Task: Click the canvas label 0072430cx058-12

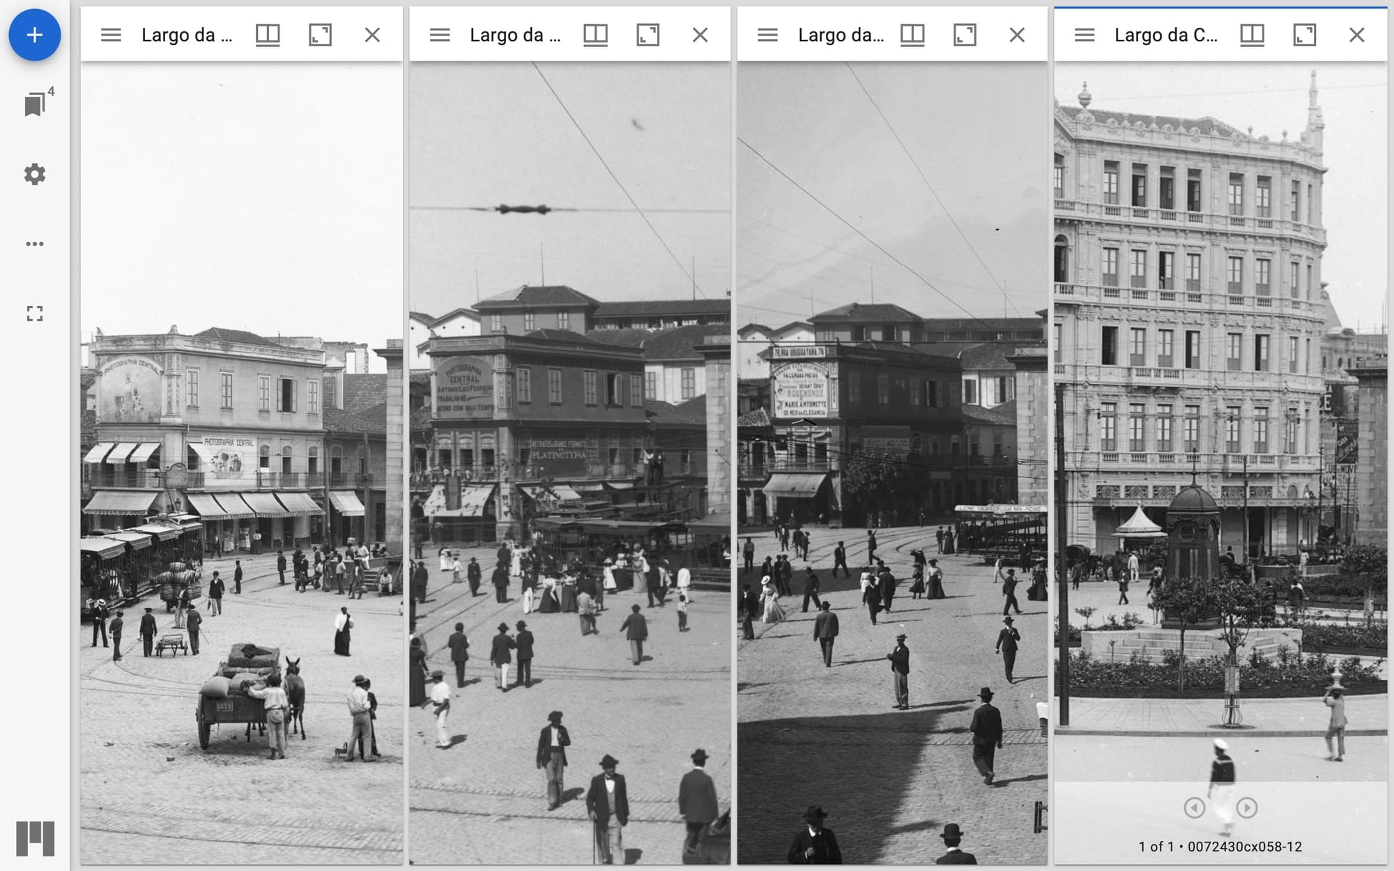Action: click(x=1244, y=847)
